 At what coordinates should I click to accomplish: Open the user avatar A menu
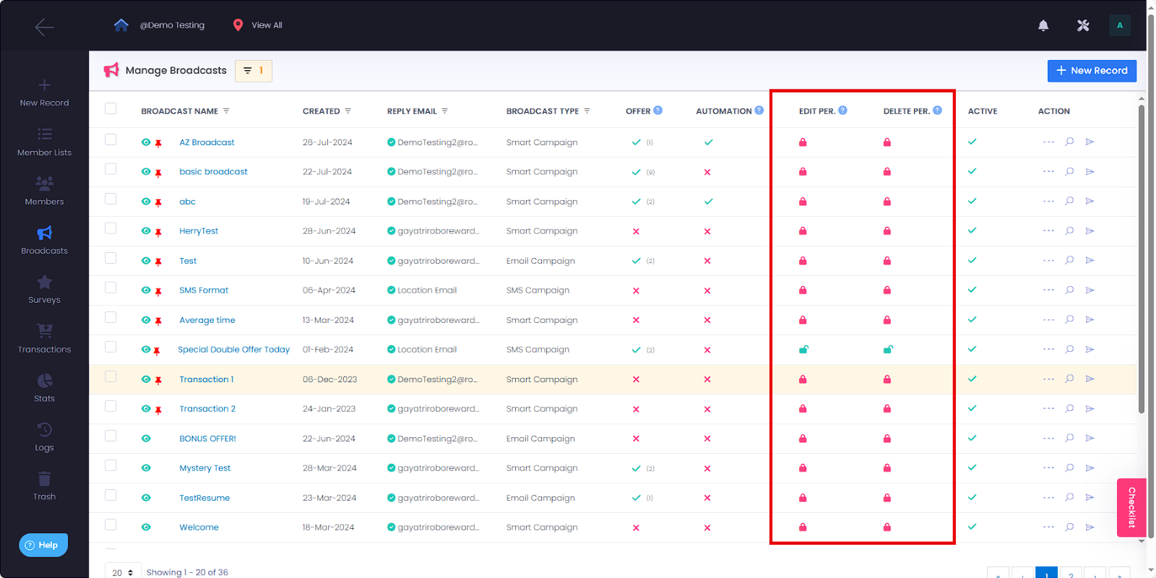[x=1120, y=25]
